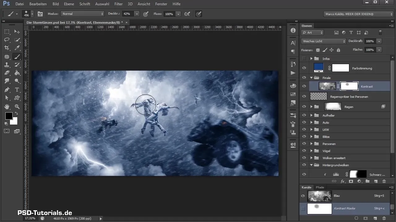The image size is (396, 222).
Task: Select the Crop tool
Action: (x=7, y=48)
